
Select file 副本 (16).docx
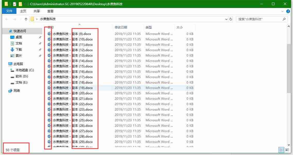[x=73, y=72]
